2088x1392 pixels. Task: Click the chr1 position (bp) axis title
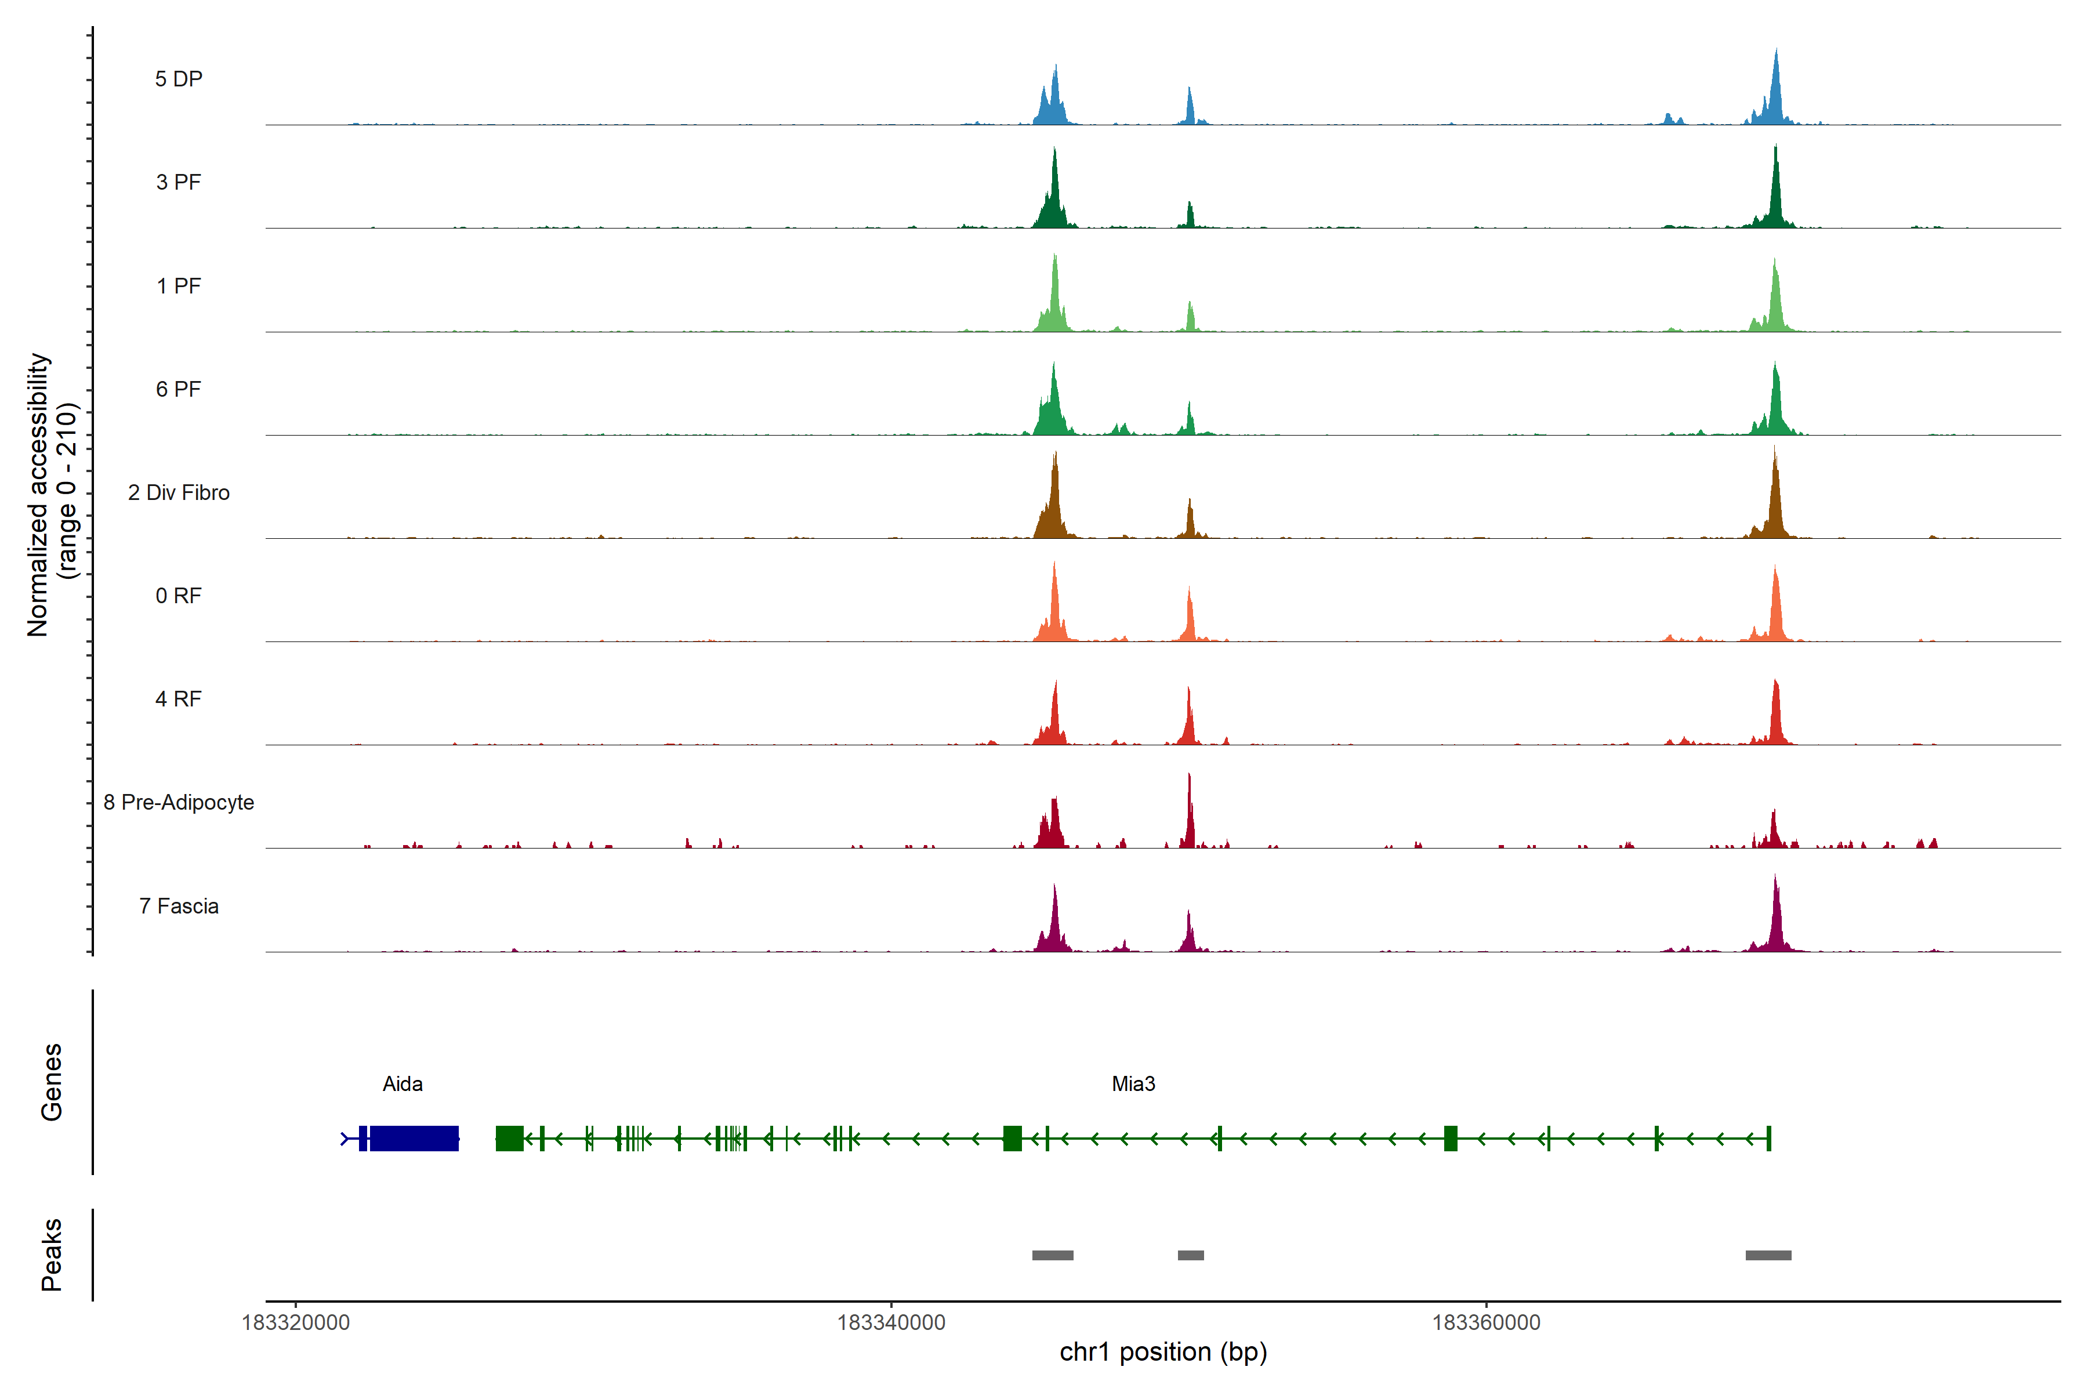(1163, 1352)
